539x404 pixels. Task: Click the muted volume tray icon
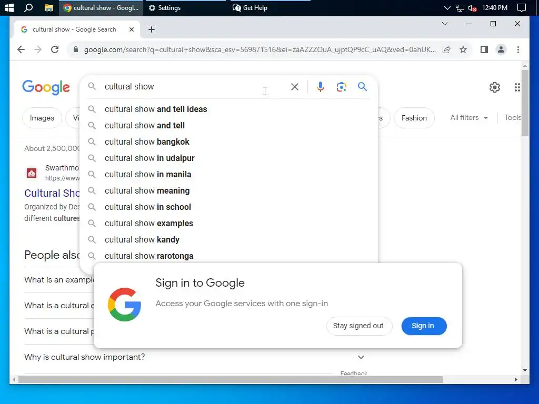(x=472, y=8)
